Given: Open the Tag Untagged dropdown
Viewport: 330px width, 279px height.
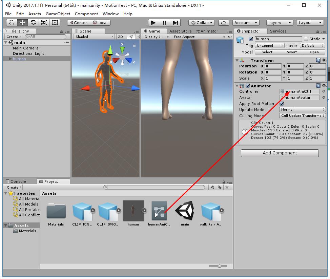Looking at the screenshot, I should point(270,45).
